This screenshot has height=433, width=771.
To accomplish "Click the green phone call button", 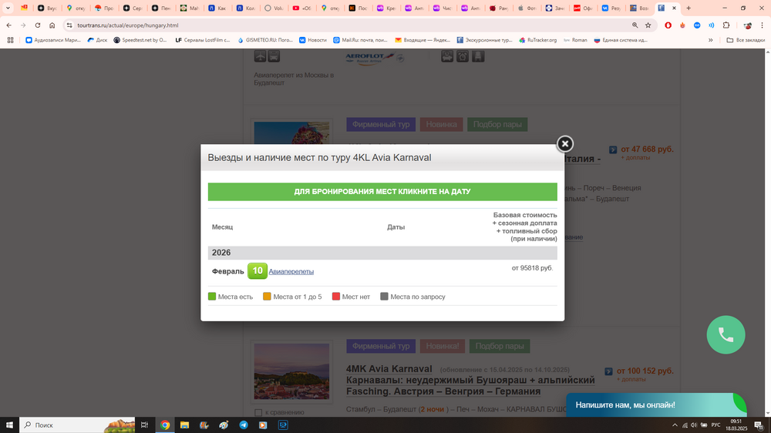I will coord(726,334).
